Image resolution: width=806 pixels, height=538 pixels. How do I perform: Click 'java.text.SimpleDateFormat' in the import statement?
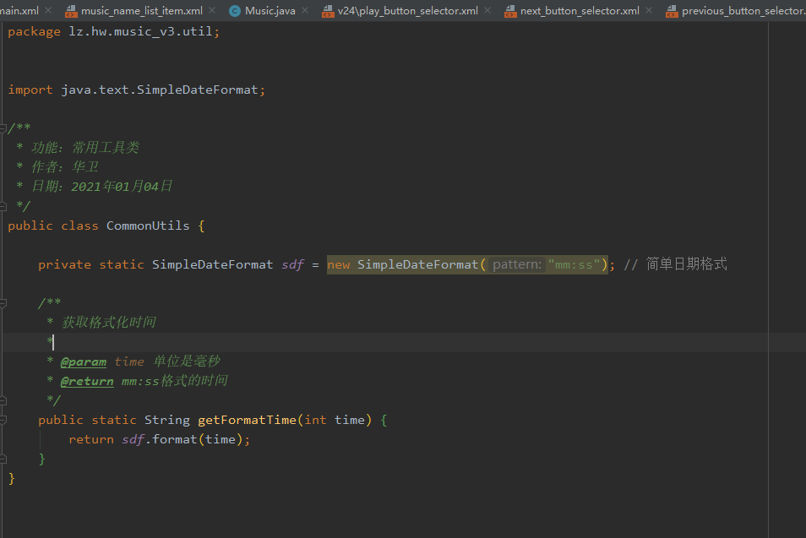160,90
